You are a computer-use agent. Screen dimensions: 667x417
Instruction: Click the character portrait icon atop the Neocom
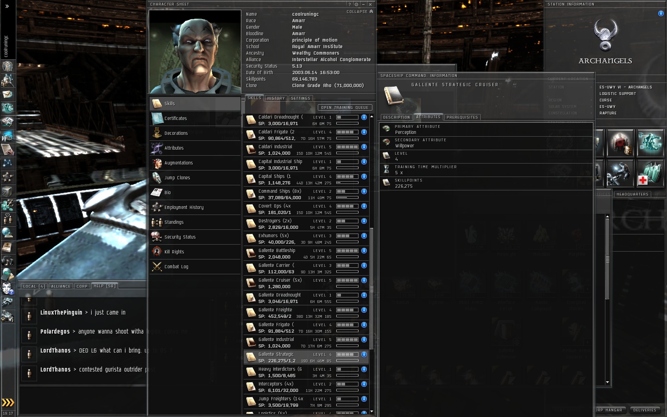pos(7,66)
